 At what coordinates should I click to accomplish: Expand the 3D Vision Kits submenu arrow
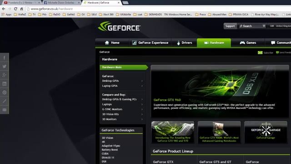tap(142, 114)
